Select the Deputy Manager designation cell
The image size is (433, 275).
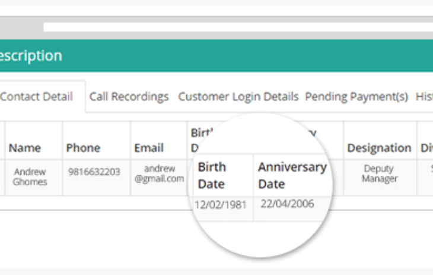point(380,174)
